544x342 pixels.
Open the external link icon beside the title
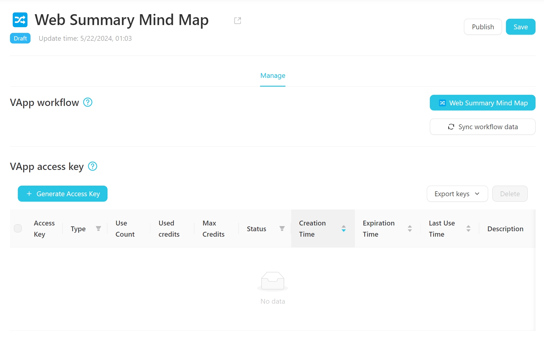pos(237,21)
